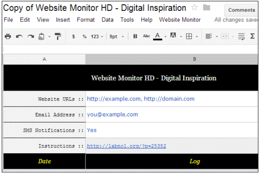Image resolution: width=261 pixels, height=175 pixels.
Task: Format as currency with dollar icon
Action: click(74, 37)
